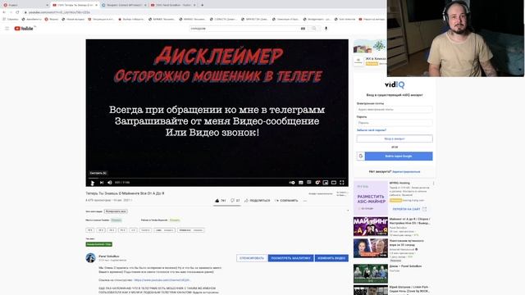Switch to the fourth browser tab

point(173,5)
